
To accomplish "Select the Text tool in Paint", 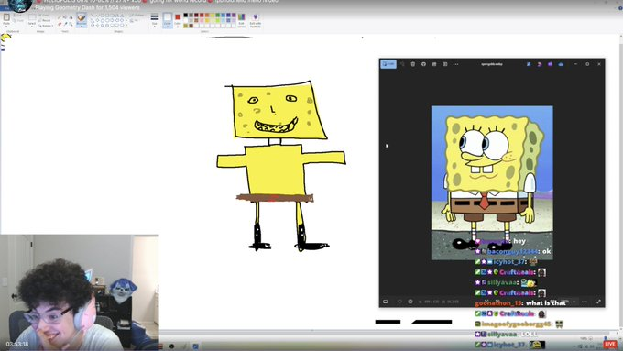I will 71,17.
